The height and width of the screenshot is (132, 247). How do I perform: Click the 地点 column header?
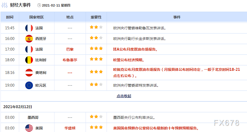coord(70,17)
